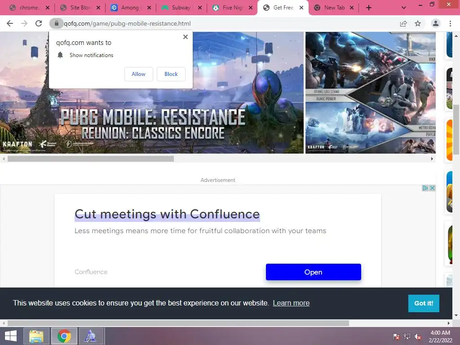Open the Chrome three-dot menu
Viewport: 460px width, 345px height.
tap(450, 23)
